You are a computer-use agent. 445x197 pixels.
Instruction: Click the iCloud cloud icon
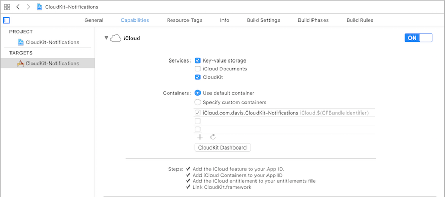[116, 38]
